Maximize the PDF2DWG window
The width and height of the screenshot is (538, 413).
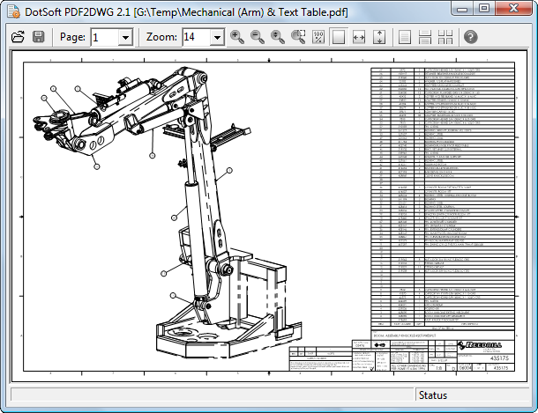484,8
